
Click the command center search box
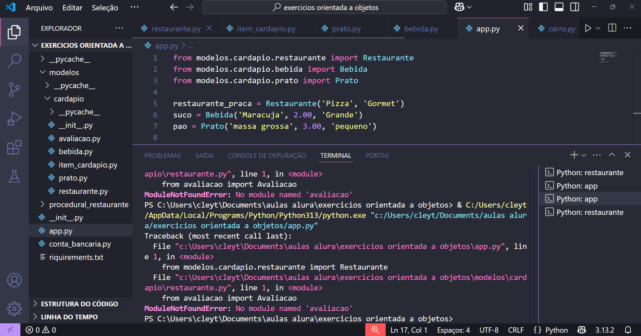click(324, 7)
